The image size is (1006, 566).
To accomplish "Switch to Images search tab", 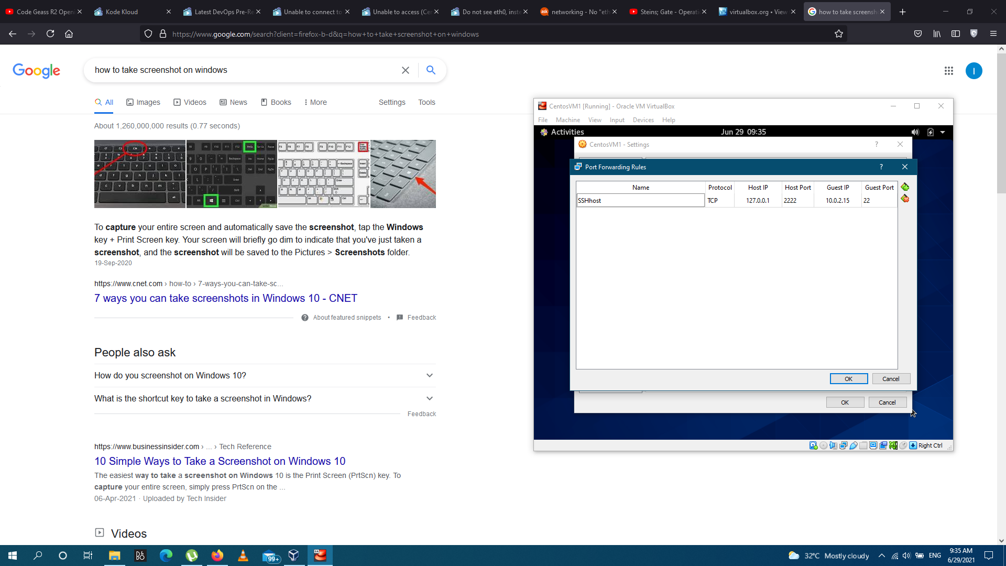I will coord(143,102).
